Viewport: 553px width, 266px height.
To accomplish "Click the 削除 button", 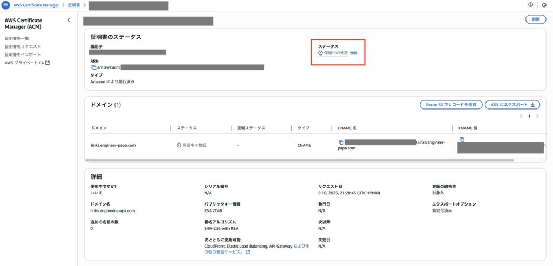I will [x=536, y=19].
